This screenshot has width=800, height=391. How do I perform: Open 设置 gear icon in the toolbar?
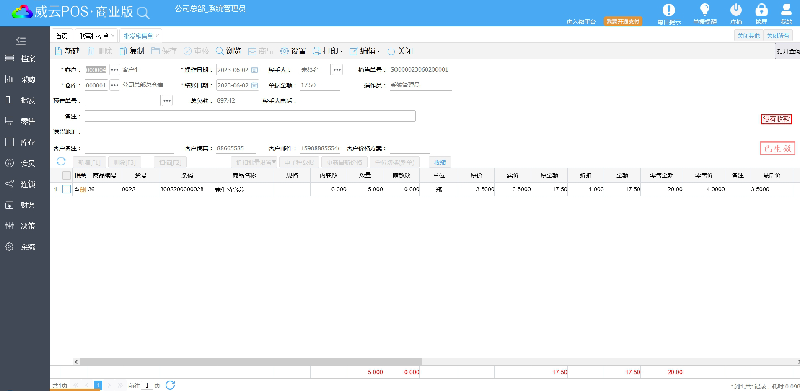[285, 51]
